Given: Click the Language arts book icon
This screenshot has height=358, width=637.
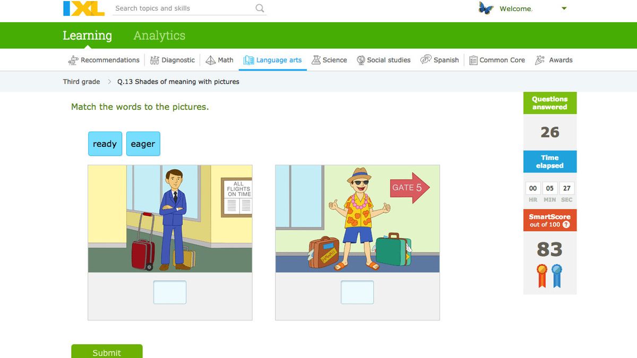Looking at the screenshot, I should click(x=247, y=60).
